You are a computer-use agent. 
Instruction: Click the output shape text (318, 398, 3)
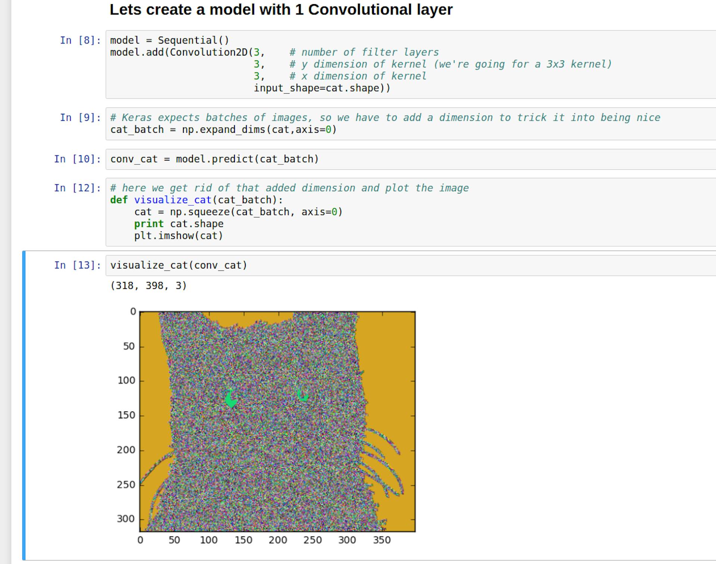coord(148,285)
